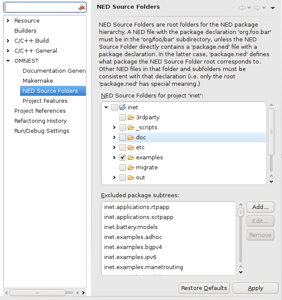Click the examples folder icon

coord(131,157)
